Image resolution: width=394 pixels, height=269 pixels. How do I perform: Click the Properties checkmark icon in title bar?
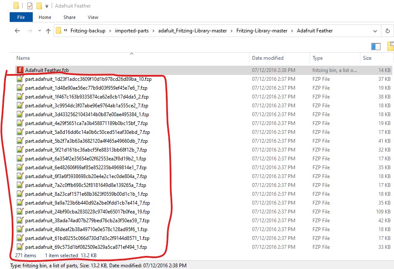tap(29, 6)
